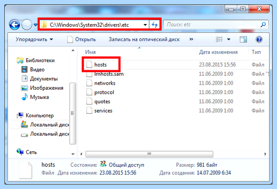Click networks date 11.06.2009 1:00
The image size is (277, 189).
pos(216,83)
